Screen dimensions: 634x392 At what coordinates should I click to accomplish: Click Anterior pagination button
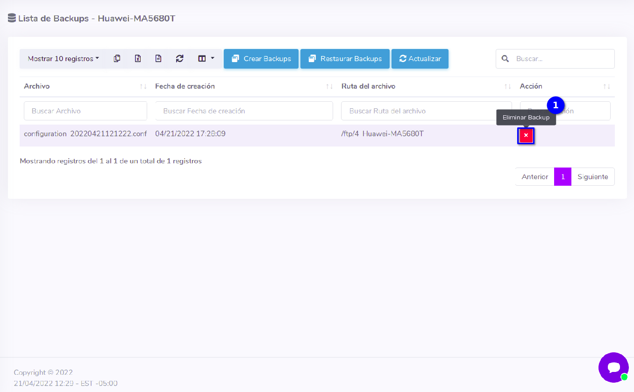point(534,177)
